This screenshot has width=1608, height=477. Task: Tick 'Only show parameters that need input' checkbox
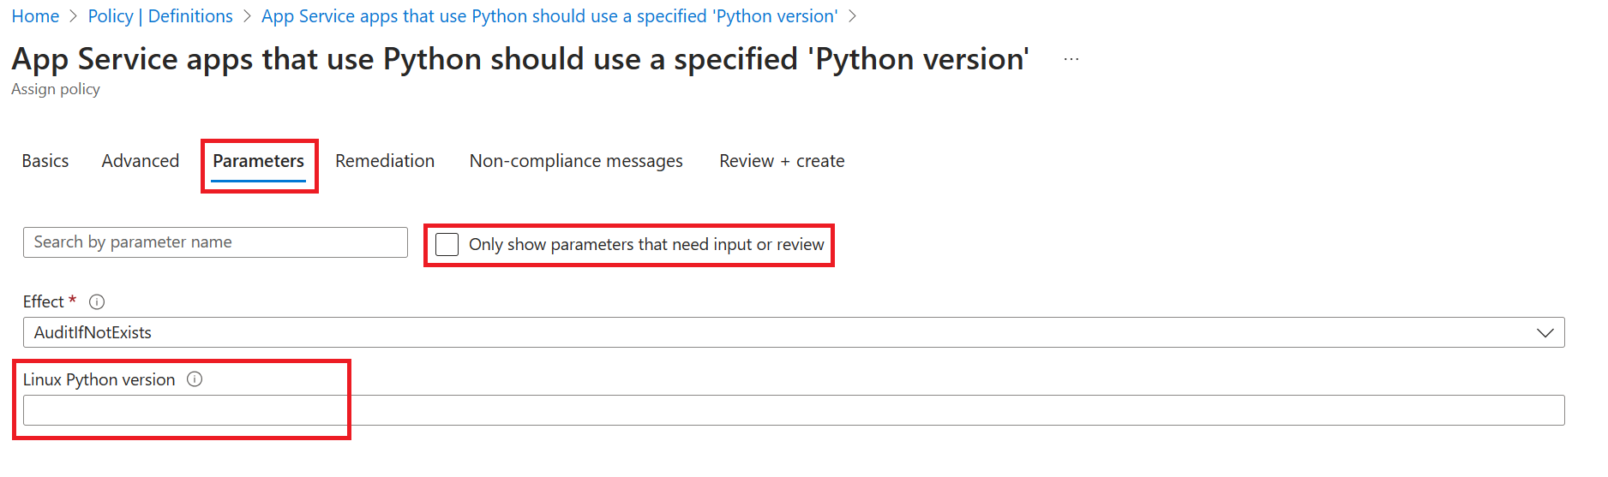[447, 245]
